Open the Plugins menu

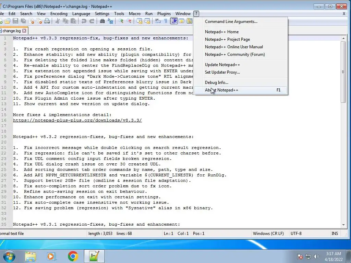coord(164,14)
